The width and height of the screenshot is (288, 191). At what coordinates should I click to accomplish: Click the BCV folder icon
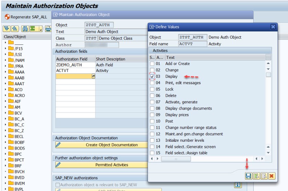coord(11,113)
